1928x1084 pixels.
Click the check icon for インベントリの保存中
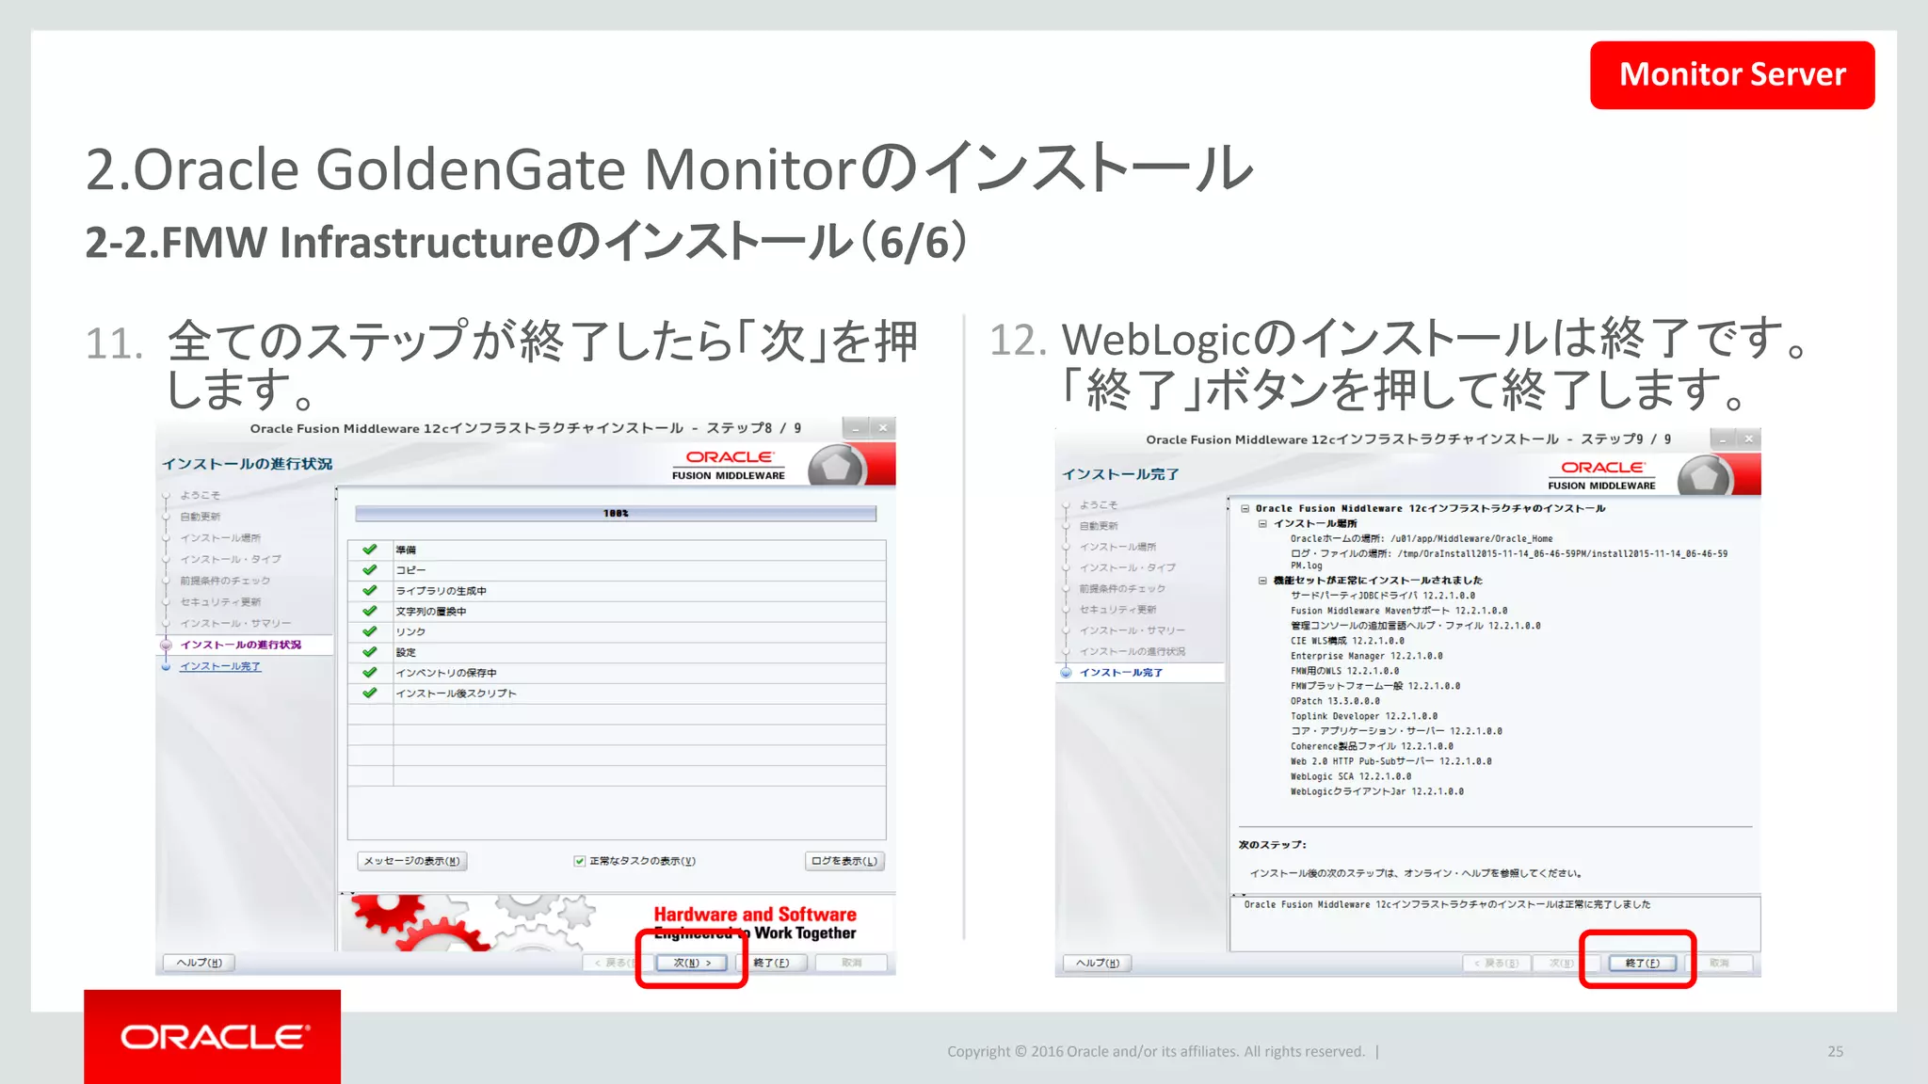coord(370,673)
